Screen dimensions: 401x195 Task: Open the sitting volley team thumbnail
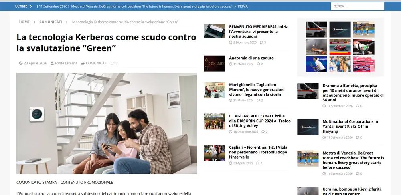[214, 121]
